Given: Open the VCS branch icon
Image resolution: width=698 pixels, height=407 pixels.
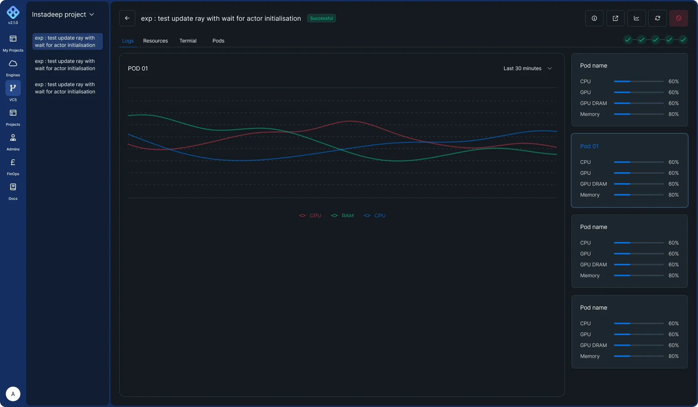Looking at the screenshot, I should (13, 88).
